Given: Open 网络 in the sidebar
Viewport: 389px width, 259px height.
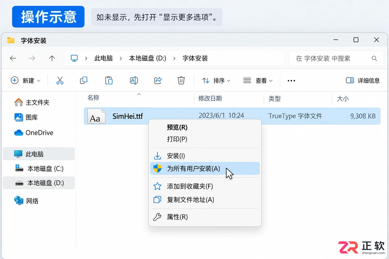Looking at the screenshot, I should point(26,201).
